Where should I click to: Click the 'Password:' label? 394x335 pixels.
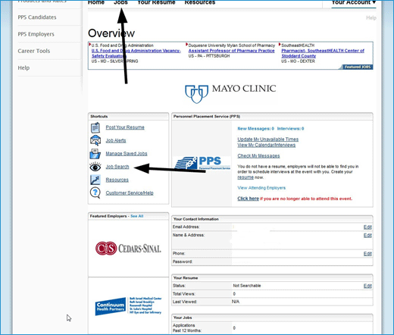(x=183, y=261)
